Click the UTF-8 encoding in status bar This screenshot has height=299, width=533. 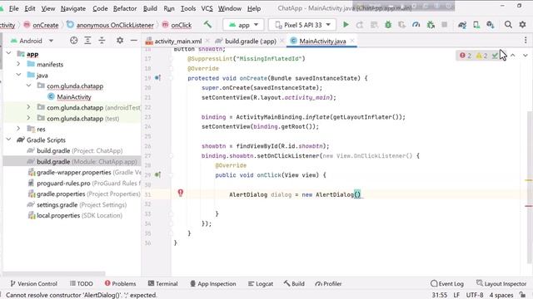coord(475,295)
